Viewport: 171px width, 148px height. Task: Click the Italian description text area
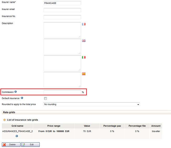[x=62, y=63]
